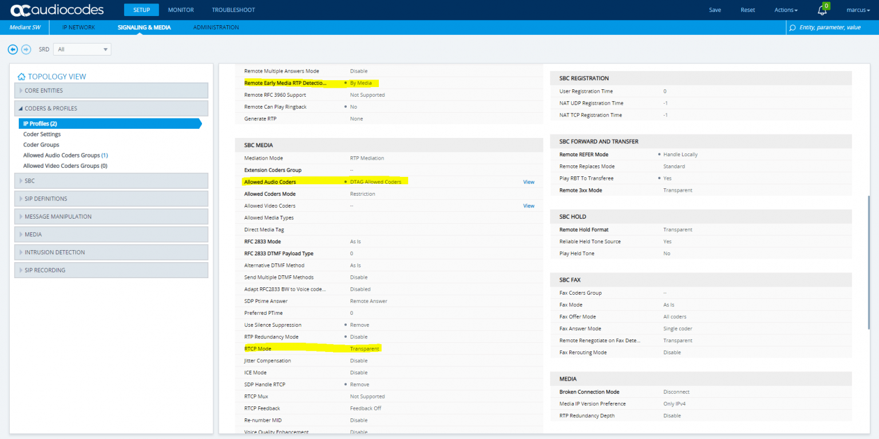Select Allowed Audio Coders Groups

pos(65,155)
